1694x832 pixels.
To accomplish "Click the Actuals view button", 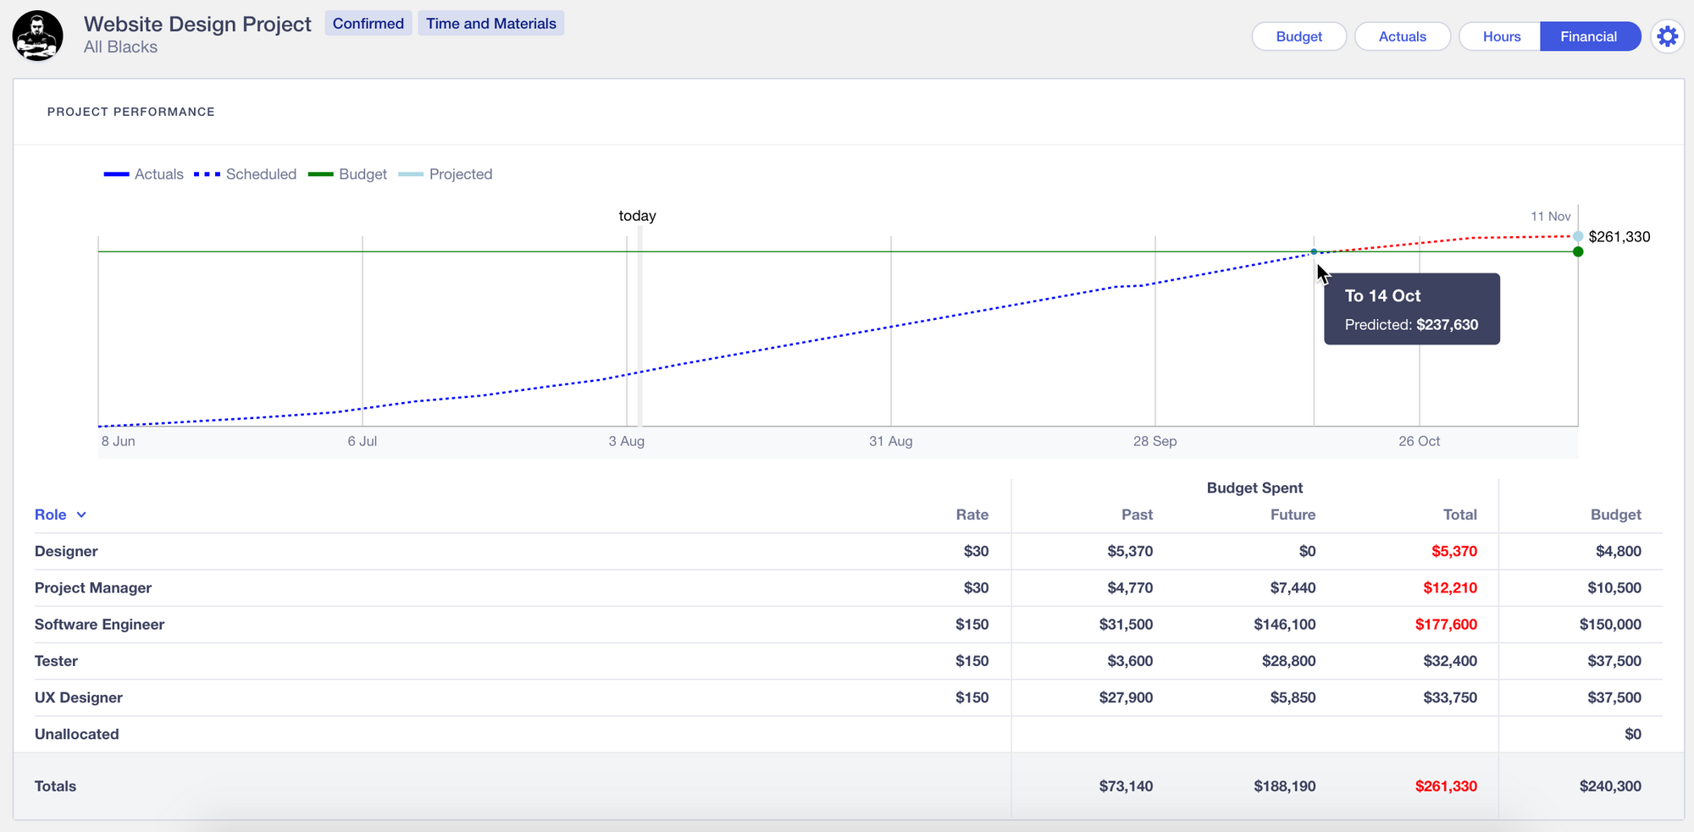I will pyautogui.click(x=1402, y=36).
